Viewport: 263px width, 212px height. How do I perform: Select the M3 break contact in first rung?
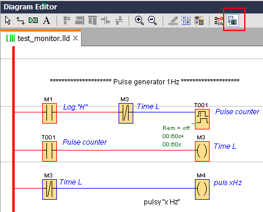click(126, 113)
